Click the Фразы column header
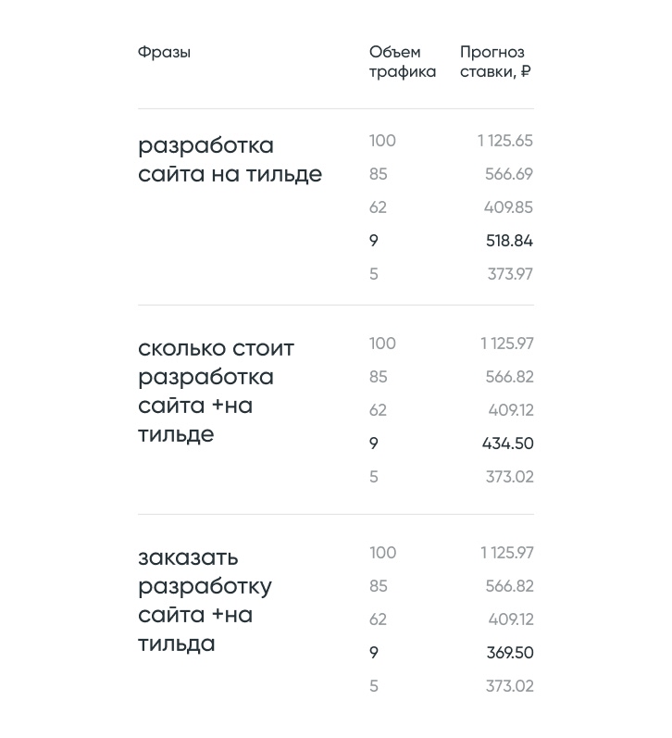The height and width of the screenshot is (738, 672). [164, 52]
